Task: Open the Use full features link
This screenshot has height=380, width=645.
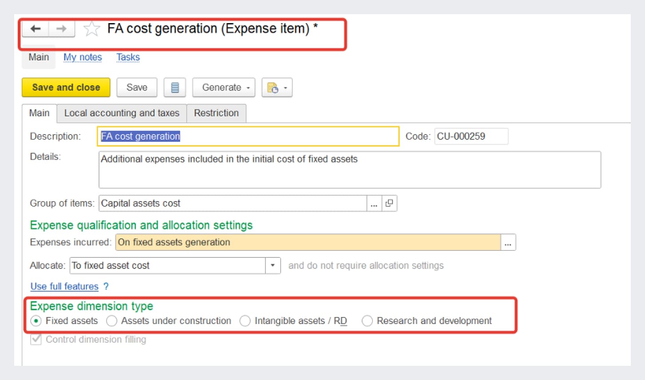Action: (x=64, y=286)
